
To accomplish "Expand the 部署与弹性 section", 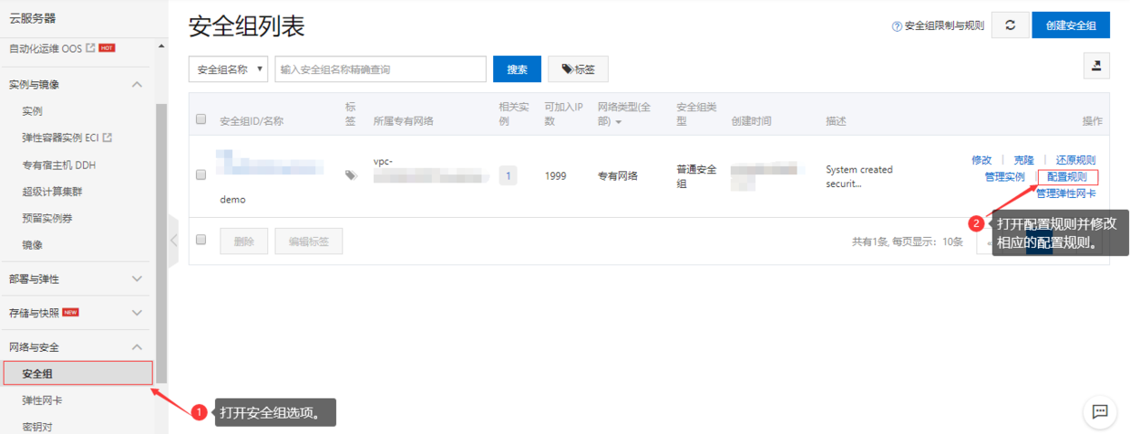I will tap(138, 278).
